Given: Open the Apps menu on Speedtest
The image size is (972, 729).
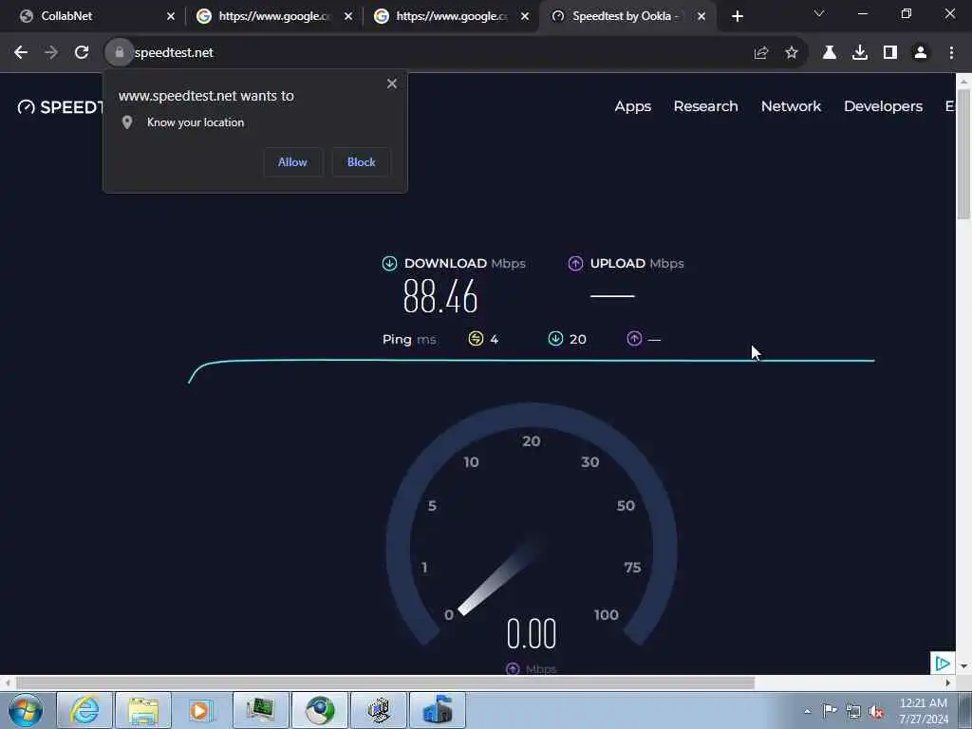Looking at the screenshot, I should pyautogui.click(x=633, y=106).
